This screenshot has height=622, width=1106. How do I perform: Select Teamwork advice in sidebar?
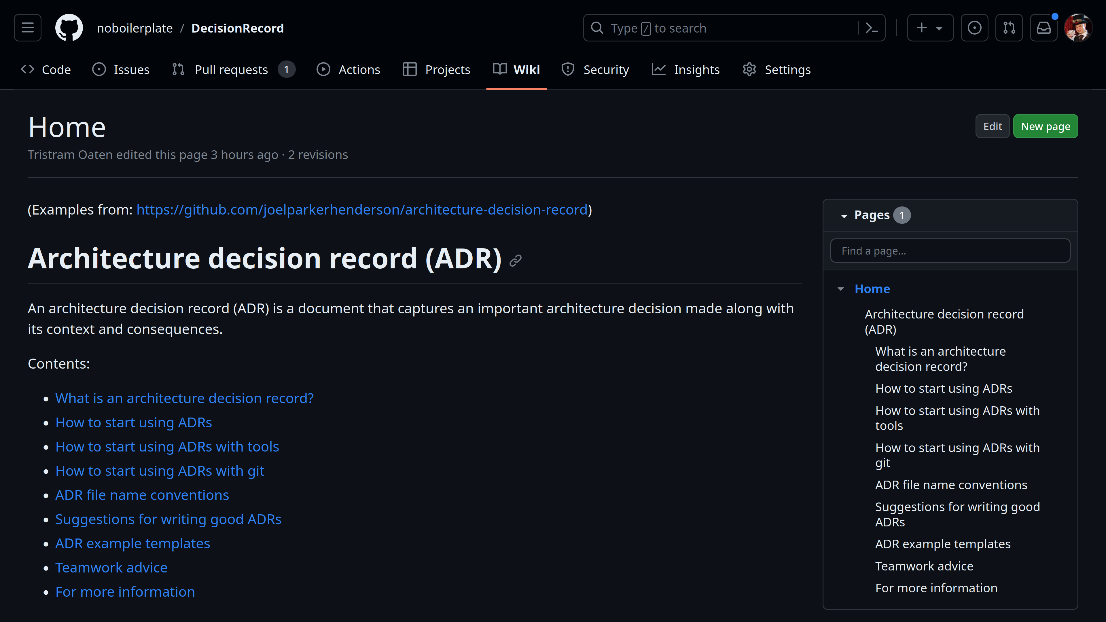coord(924,566)
